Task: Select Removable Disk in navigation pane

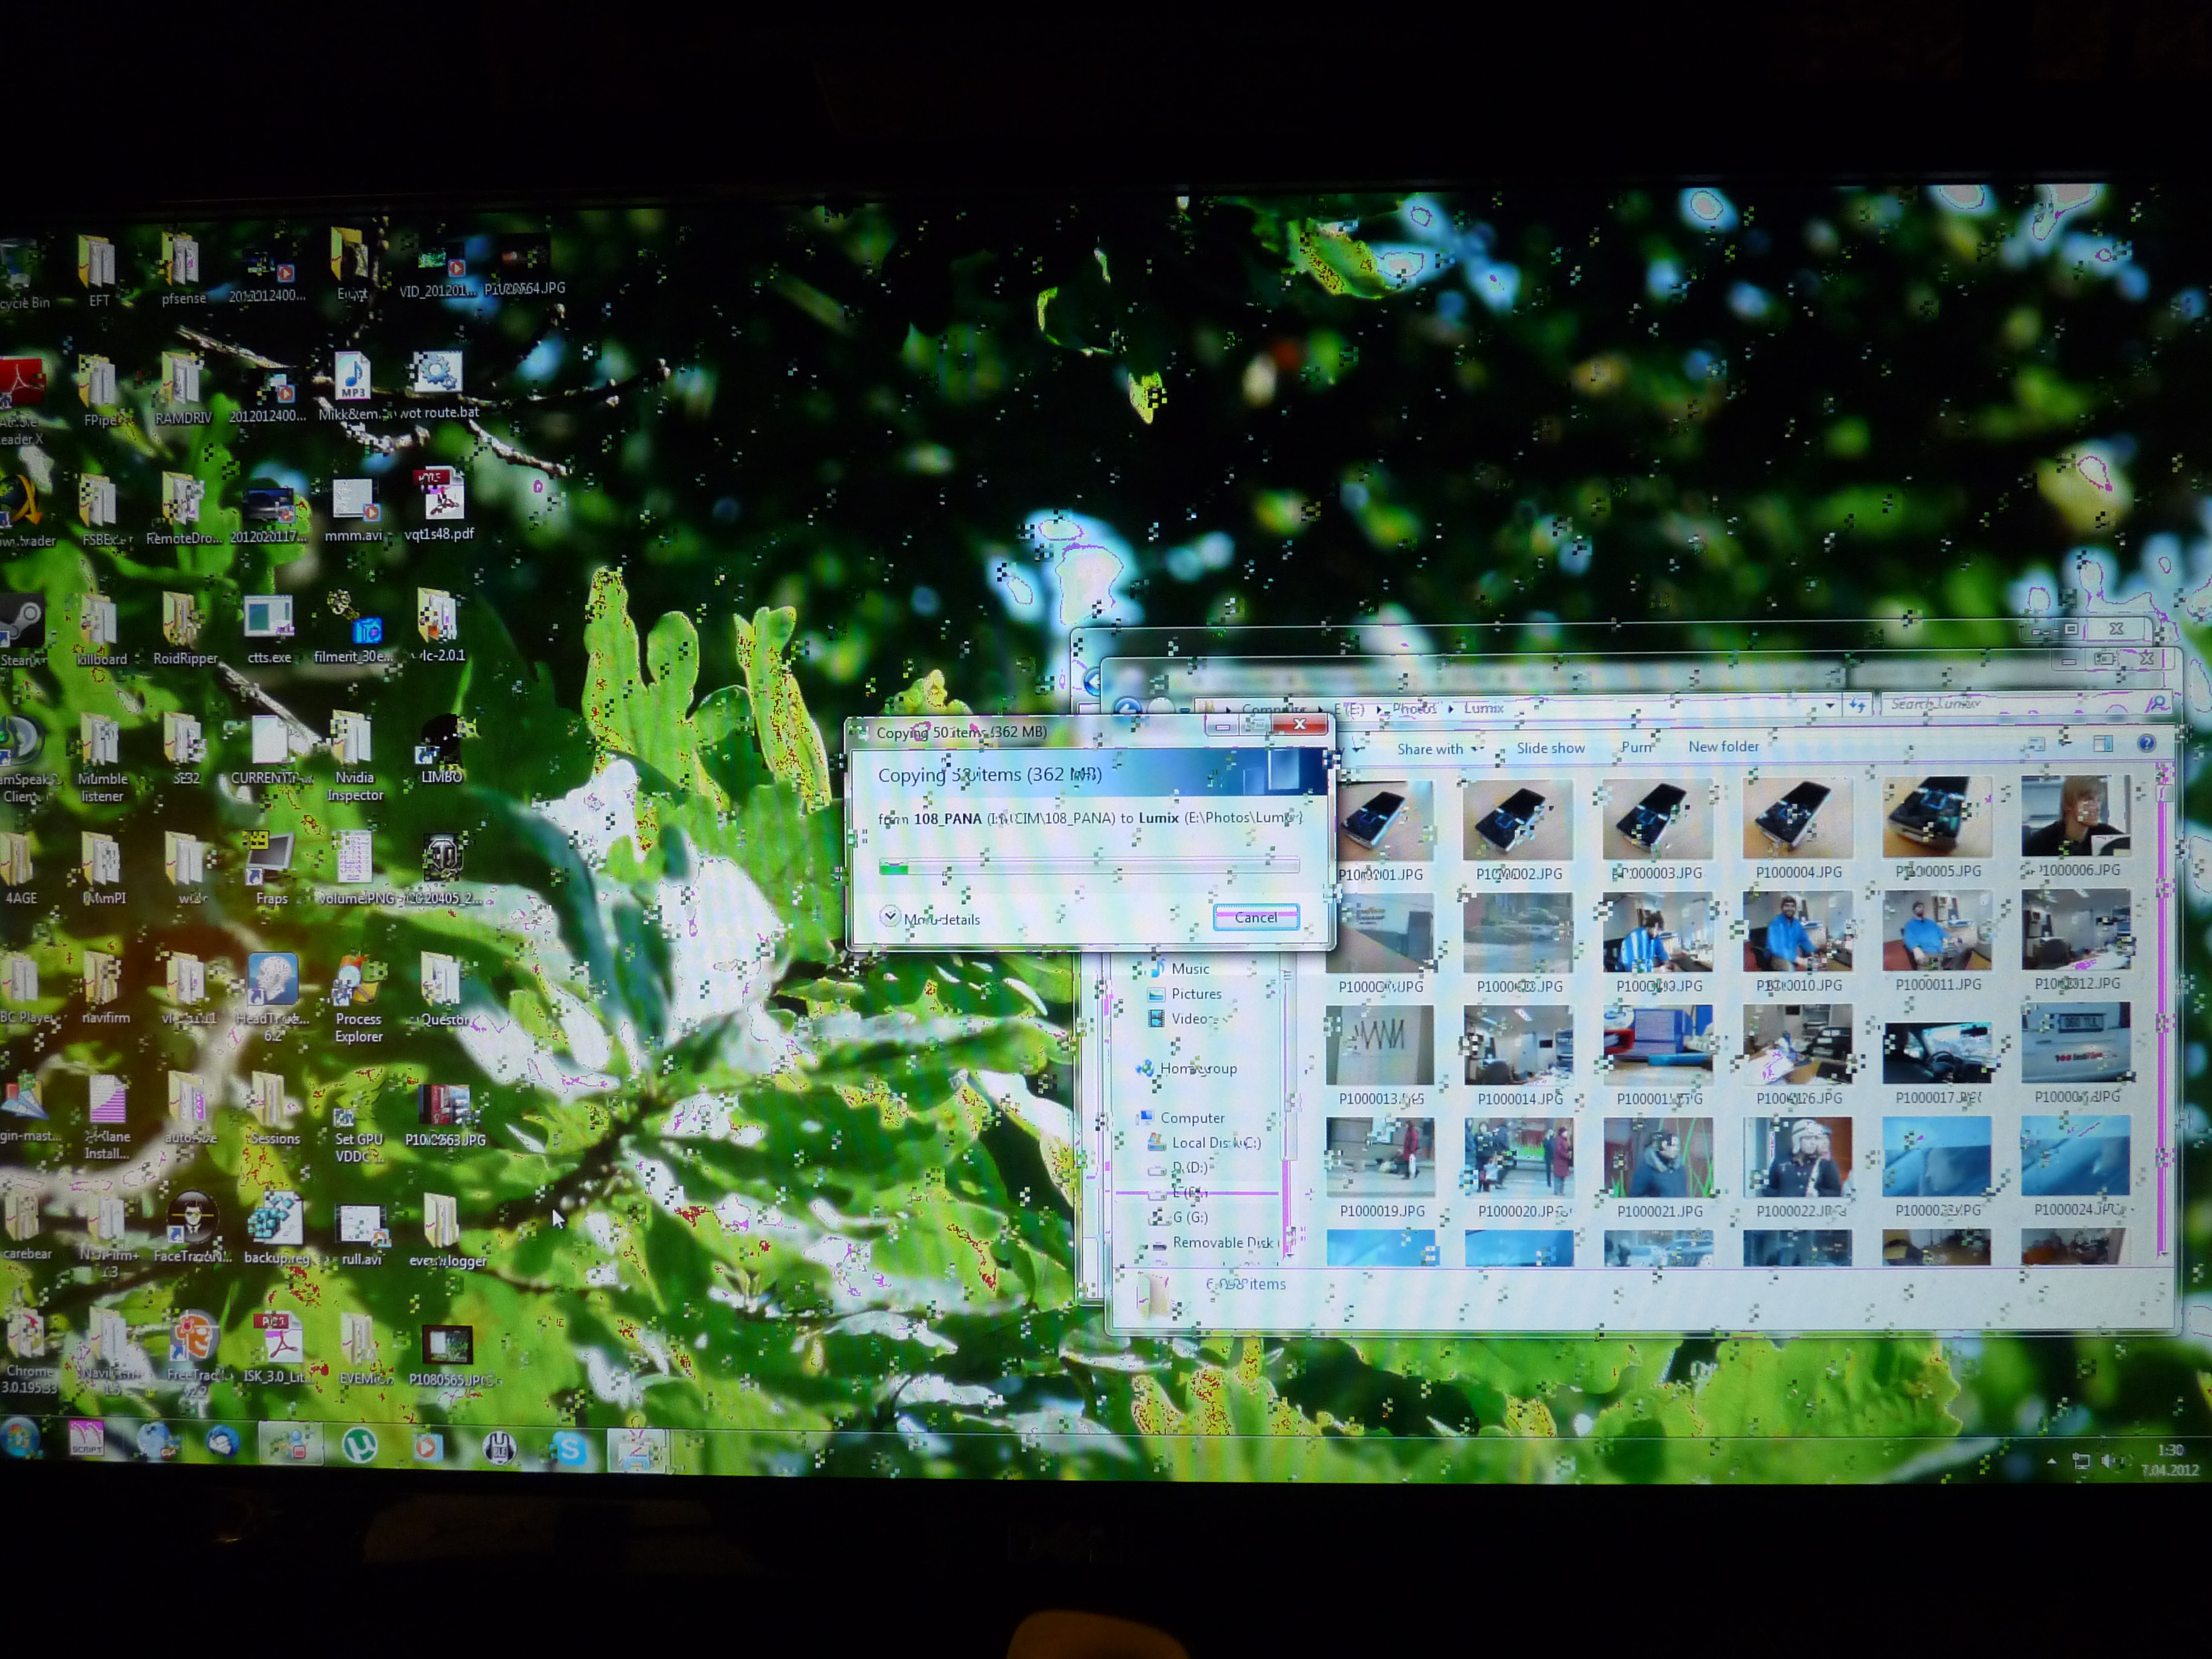Action: click(1213, 1243)
